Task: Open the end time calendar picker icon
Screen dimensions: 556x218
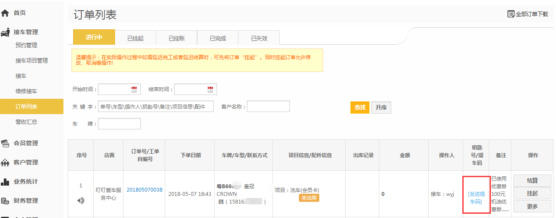Action: [210, 89]
